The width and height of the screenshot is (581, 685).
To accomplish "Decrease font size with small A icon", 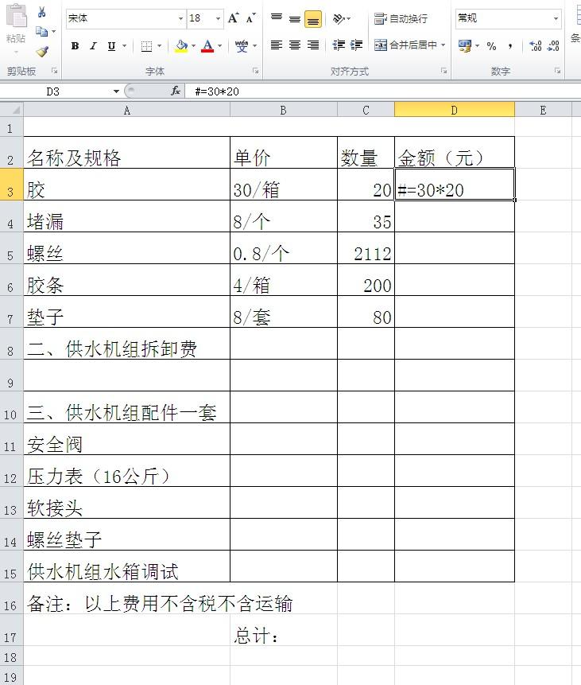I will click(250, 18).
